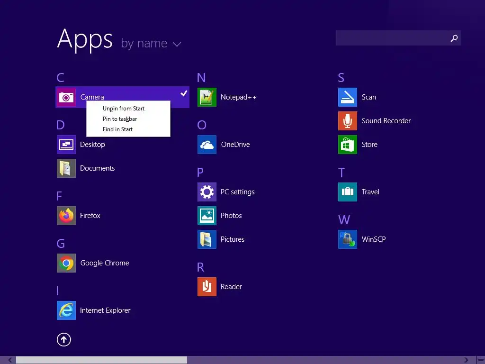Image resolution: width=485 pixels, height=364 pixels.
Task: Click the 'Travel' label
Action: click(x=370, y=192)
